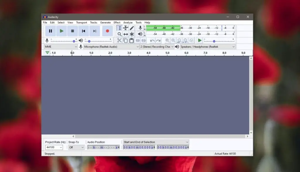Click the Zoom In magnifier
The height and width of the screenshot is (172, 300).
coord(167,41)
